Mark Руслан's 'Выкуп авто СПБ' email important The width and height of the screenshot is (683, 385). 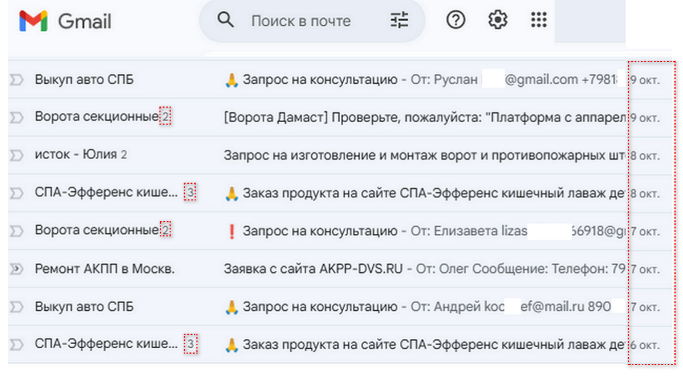(x=17, y=80)
